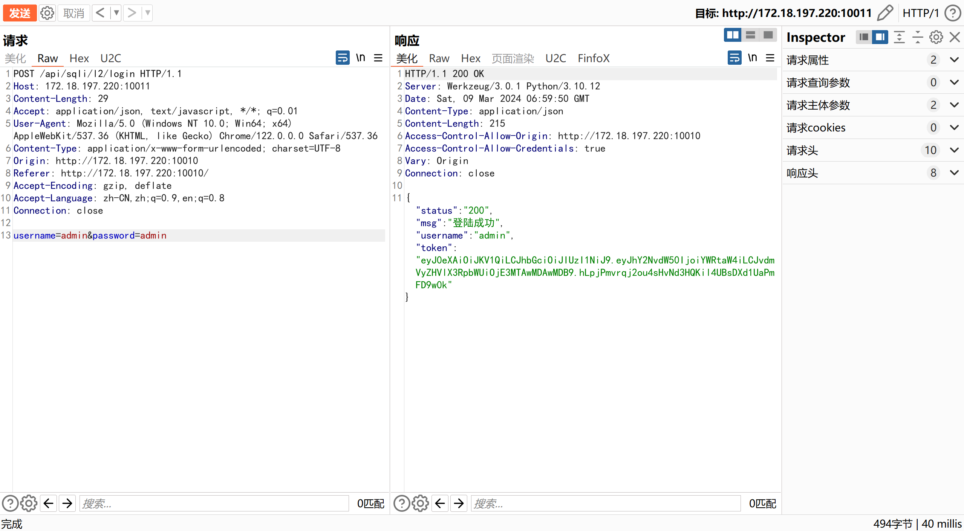
Task: Click the 取消 cancel button
Action: pyautogui.click(x=73, y=13)
